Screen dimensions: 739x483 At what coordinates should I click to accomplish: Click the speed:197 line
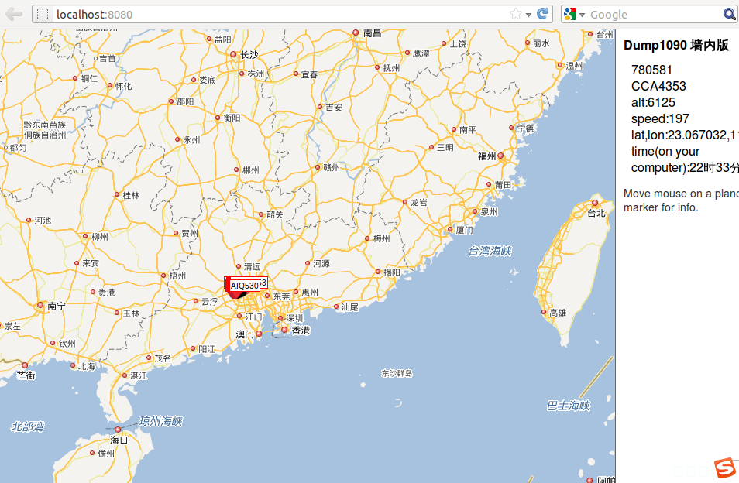pyautogui.click(x=660, y=118)
